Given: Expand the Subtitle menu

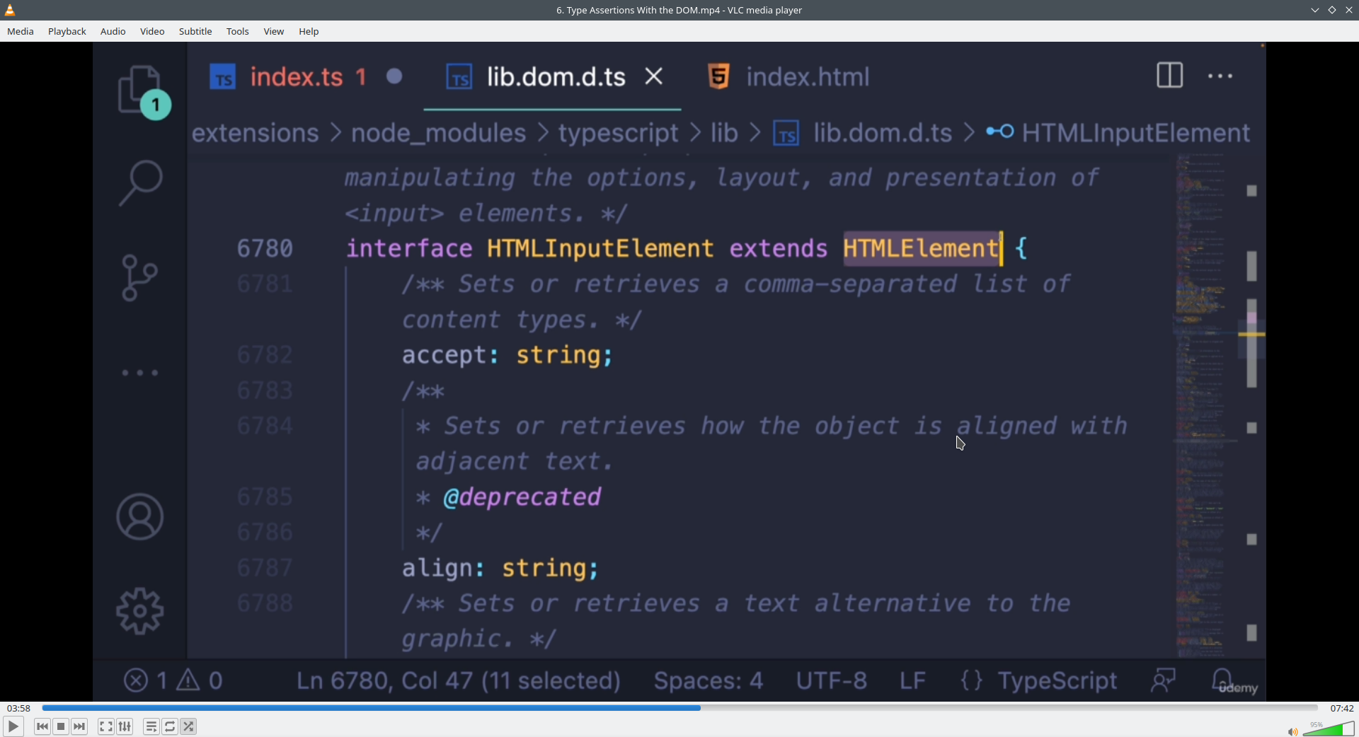Looking at the screenshot, I should (x=195, y=31).
